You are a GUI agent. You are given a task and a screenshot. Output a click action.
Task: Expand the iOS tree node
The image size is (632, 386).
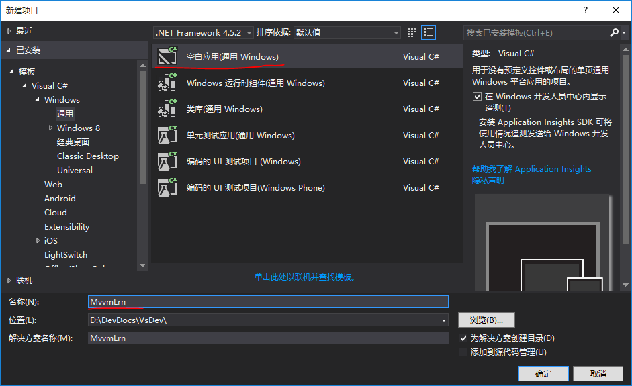38,240
